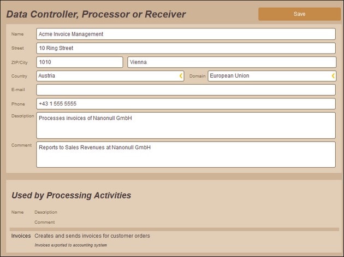Click the Invoices processing activity name
This screenshot has height=257, width=344.
21,236
